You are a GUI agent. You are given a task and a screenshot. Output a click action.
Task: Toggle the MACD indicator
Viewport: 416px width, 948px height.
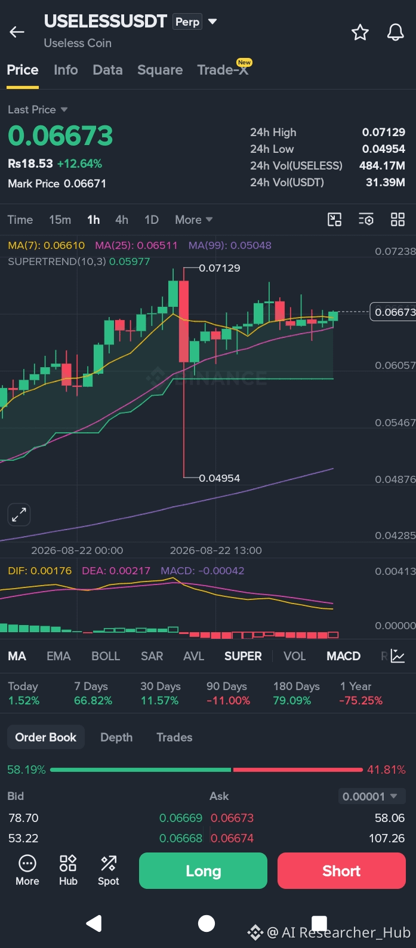pyautogui.click(x=344, y=656)
